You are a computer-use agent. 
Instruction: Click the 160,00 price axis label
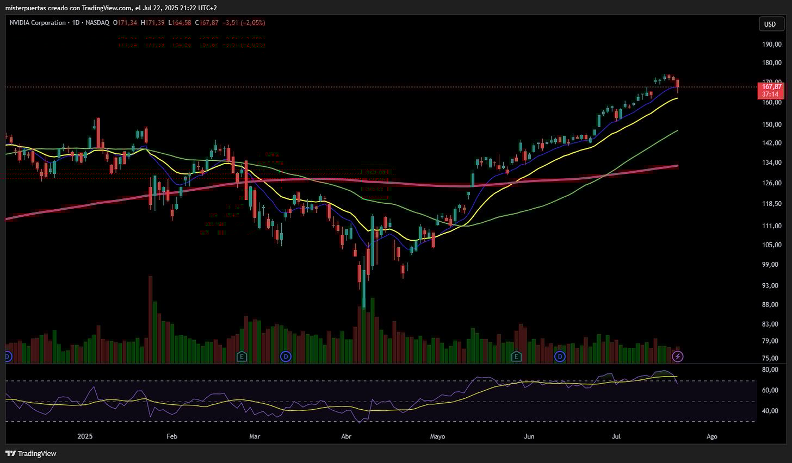771,102
